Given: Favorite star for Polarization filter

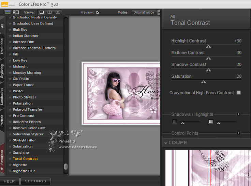Looking at the screenshot, I should coord(10,103).
